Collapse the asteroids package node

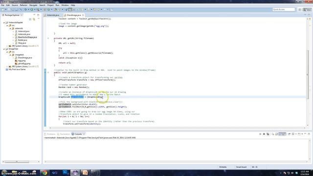click(x=10, y=28)
